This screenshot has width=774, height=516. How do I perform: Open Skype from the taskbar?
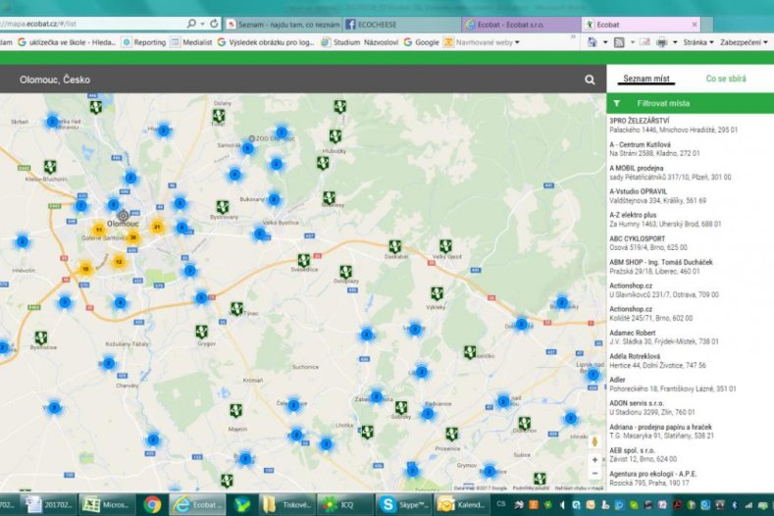pos(405,504)
